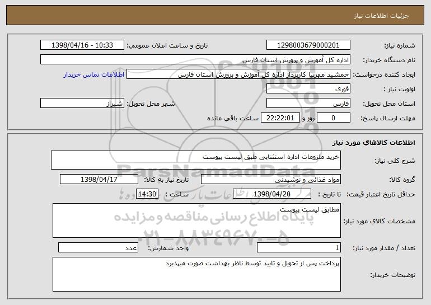The width and height of the screenshot is (431, 305).
Task: Select the priority field showing فوري
Action: (x=308, y=89)
